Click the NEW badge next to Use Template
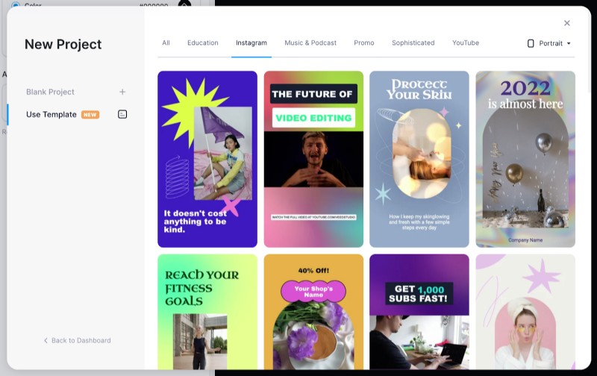 (x=90, y=115)
